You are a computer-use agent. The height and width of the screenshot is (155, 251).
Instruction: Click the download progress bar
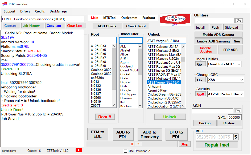(x=132, y=144)
